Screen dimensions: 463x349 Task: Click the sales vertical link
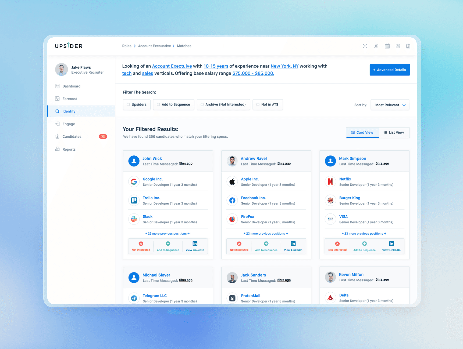tap(148, 73)
